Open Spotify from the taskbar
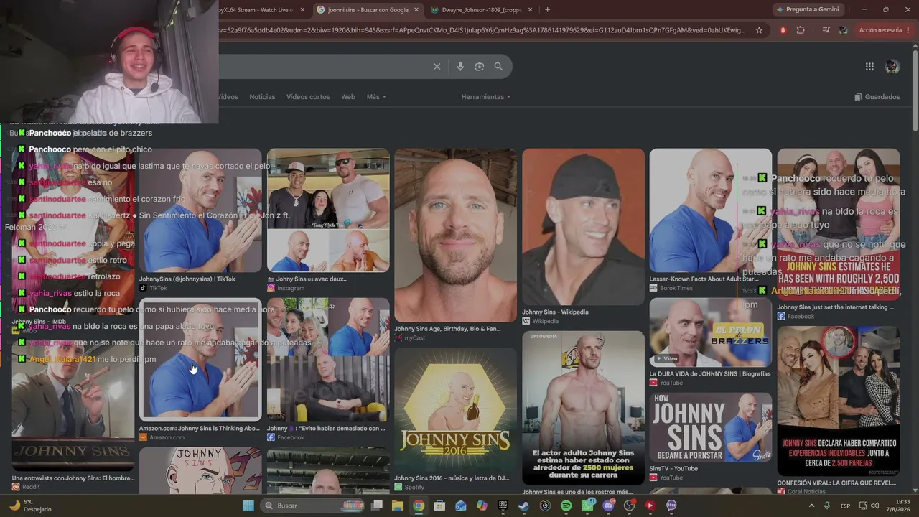Image resolution: width=919 pixels, height=517 pixels. pyautogui.click(x=566, y=506)
